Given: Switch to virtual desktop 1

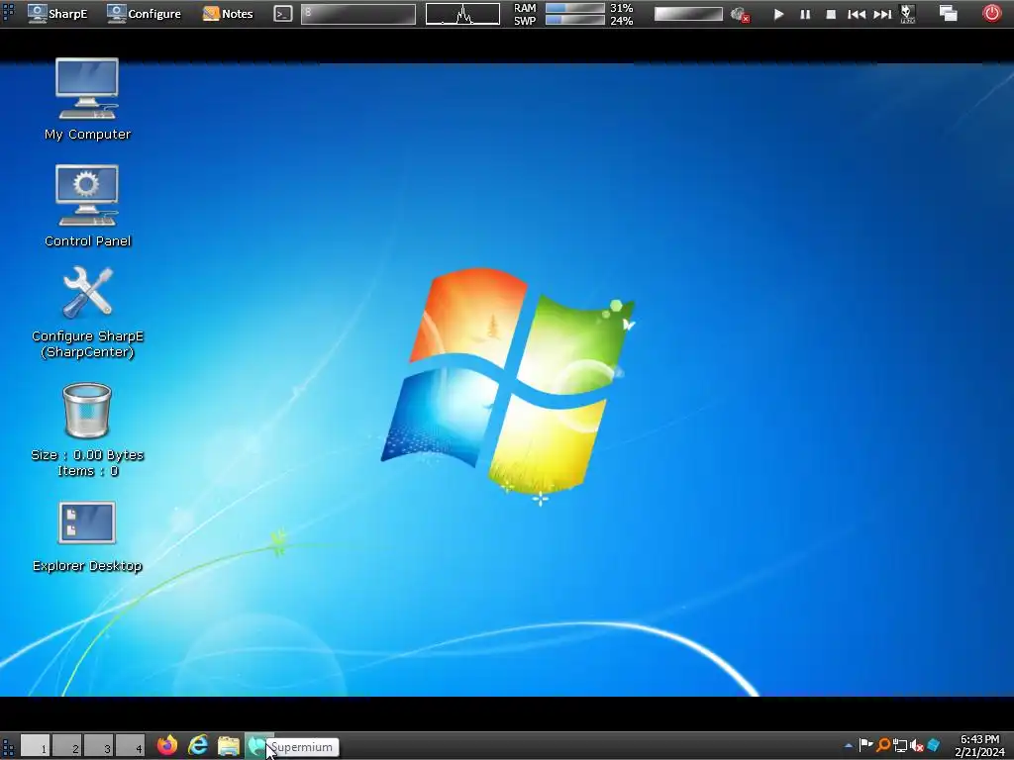Looking at the screenshot, I should [35, 746].
